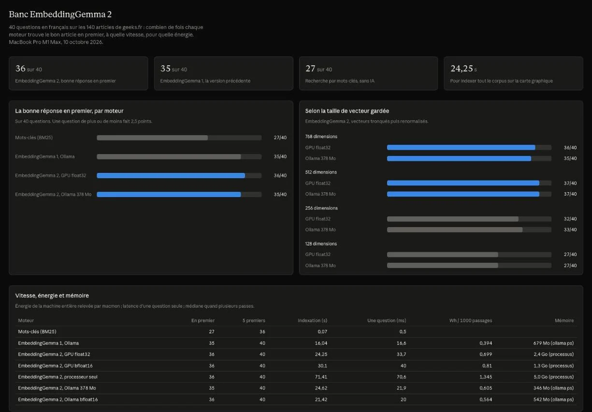
Task: Click "EmbeddingGemma 2, Ollama 378 Mo" chart label
Action: 53,194
